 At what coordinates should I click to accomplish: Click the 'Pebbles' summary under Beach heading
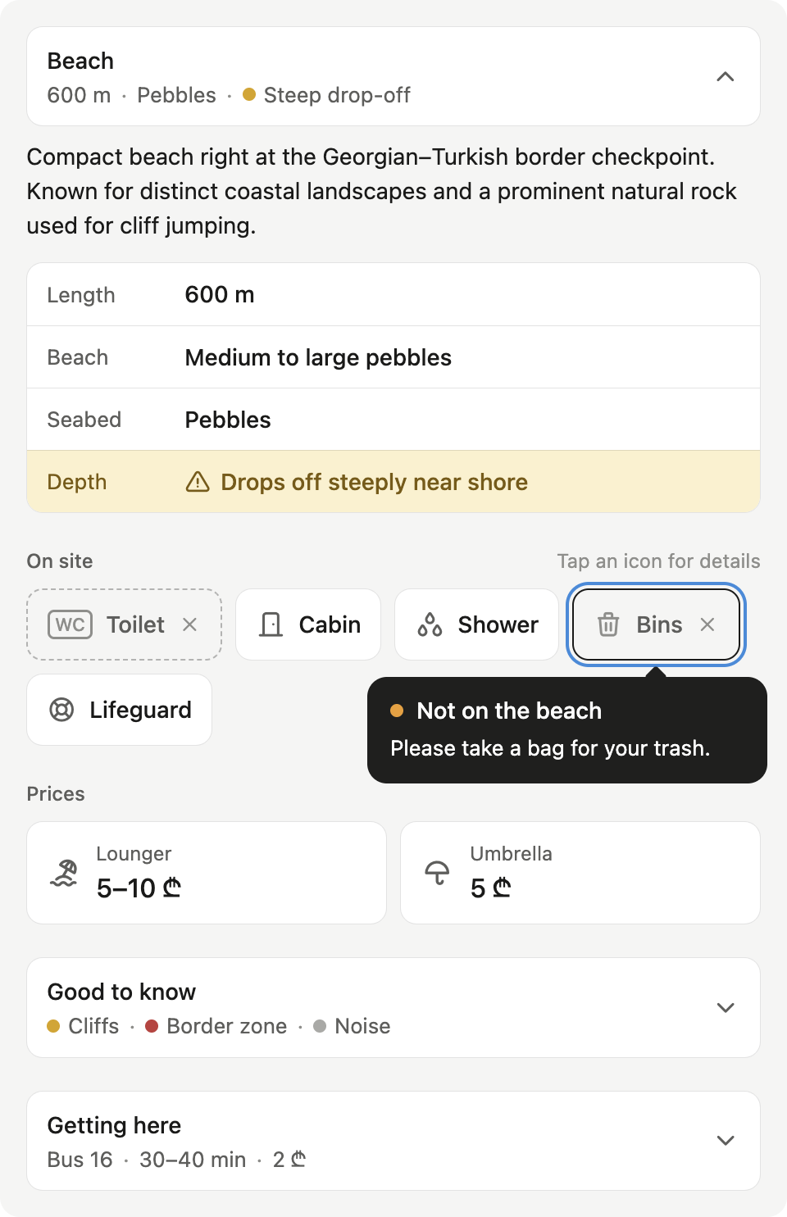tap(176, 95)
